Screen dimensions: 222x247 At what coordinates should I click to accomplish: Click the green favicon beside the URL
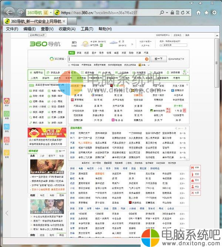coord(57,13)
